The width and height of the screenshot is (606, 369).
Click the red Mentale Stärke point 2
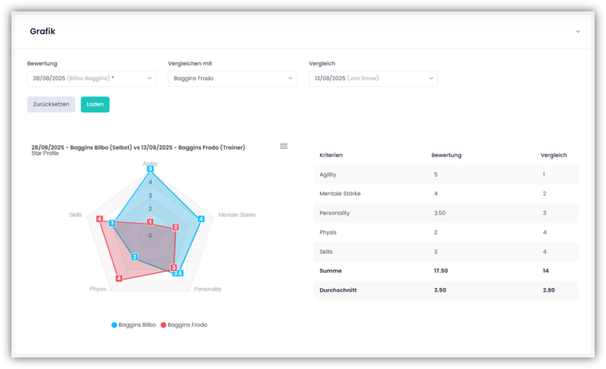tap(175, 228)
